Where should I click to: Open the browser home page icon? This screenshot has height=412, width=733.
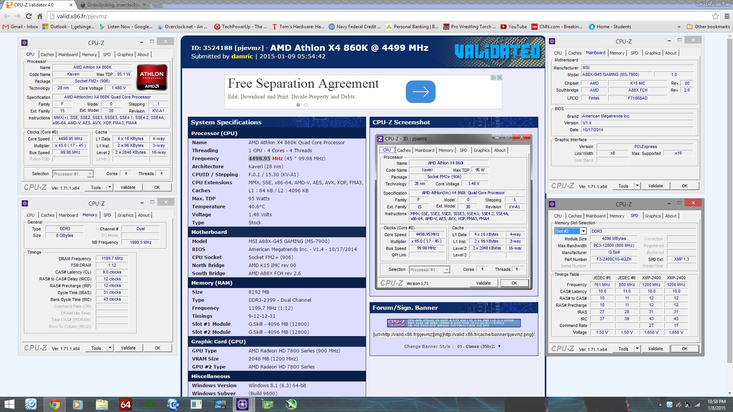40,16
